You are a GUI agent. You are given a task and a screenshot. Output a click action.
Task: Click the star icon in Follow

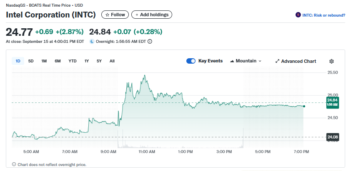click(107, 15)
